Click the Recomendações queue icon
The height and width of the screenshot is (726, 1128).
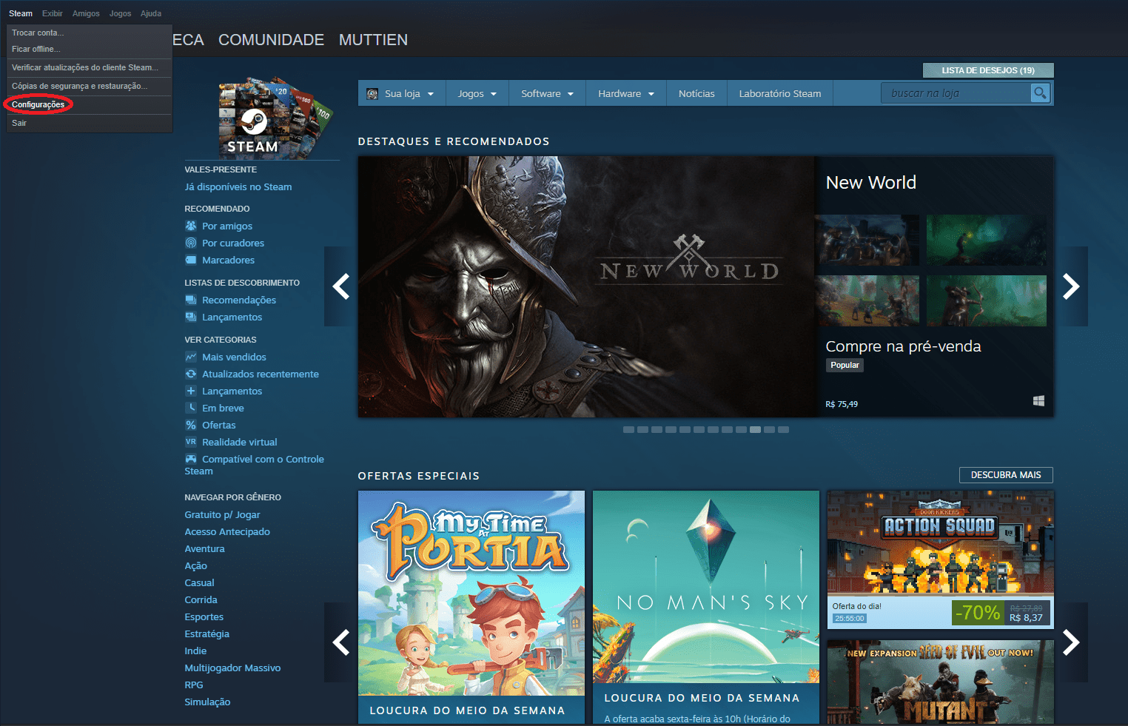pyautogui.click(x=191, y=300)
